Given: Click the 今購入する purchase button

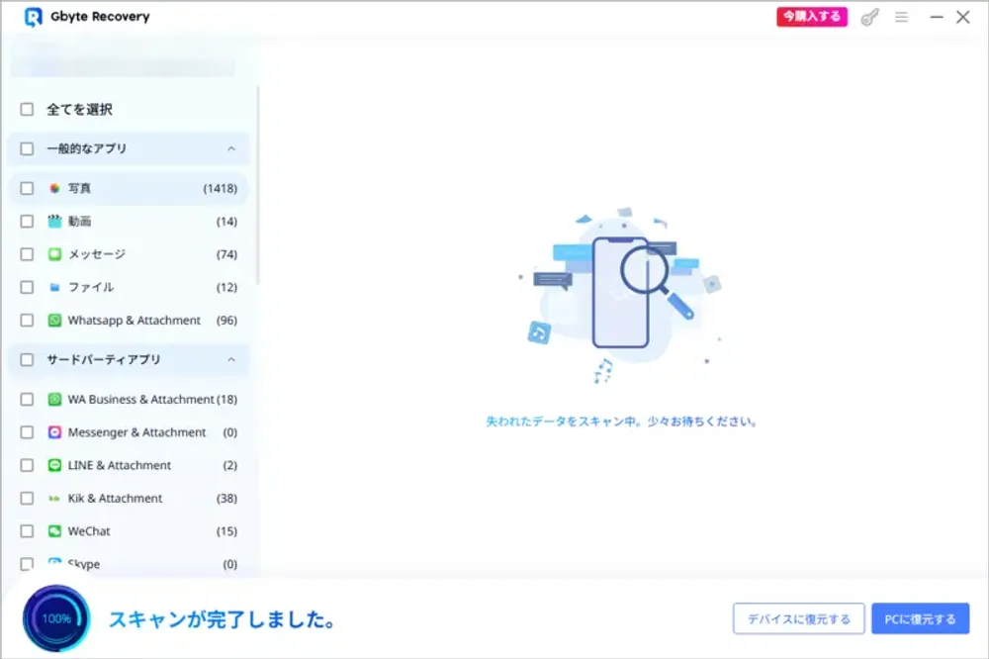Looking at the screenshot, I should pos(811,17).
